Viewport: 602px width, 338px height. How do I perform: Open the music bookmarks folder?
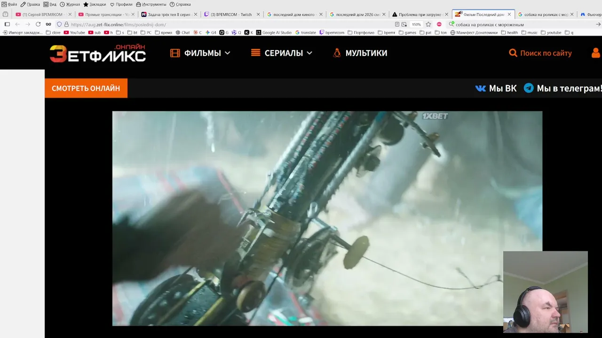coord(529,32)
